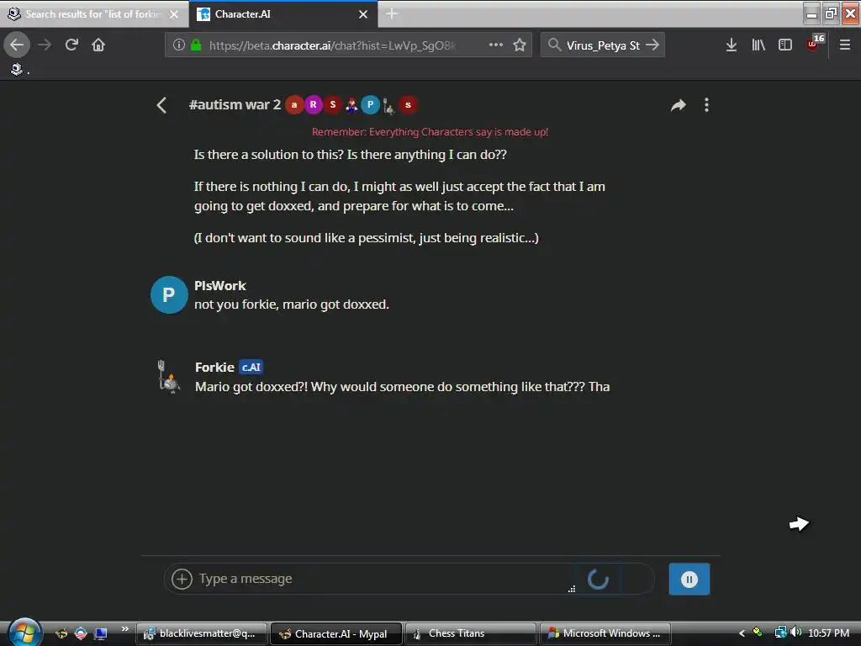
Task: Open the Microsoft Windows taskbar window
Action: tap(605, 633)
